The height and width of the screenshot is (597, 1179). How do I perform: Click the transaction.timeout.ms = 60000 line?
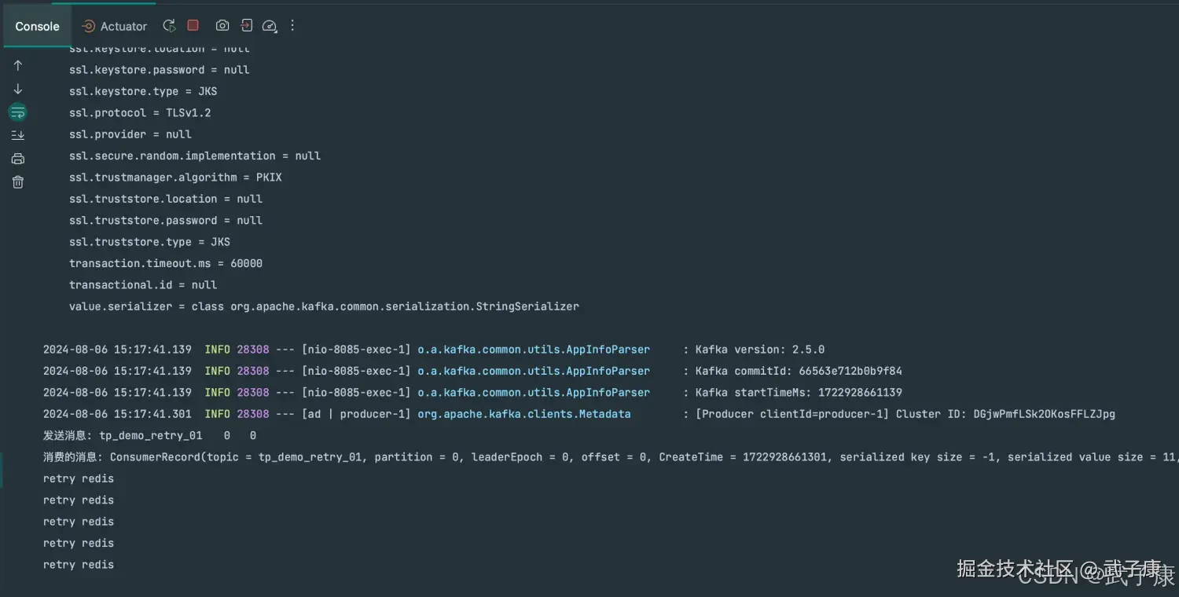[x=166, y=264]
